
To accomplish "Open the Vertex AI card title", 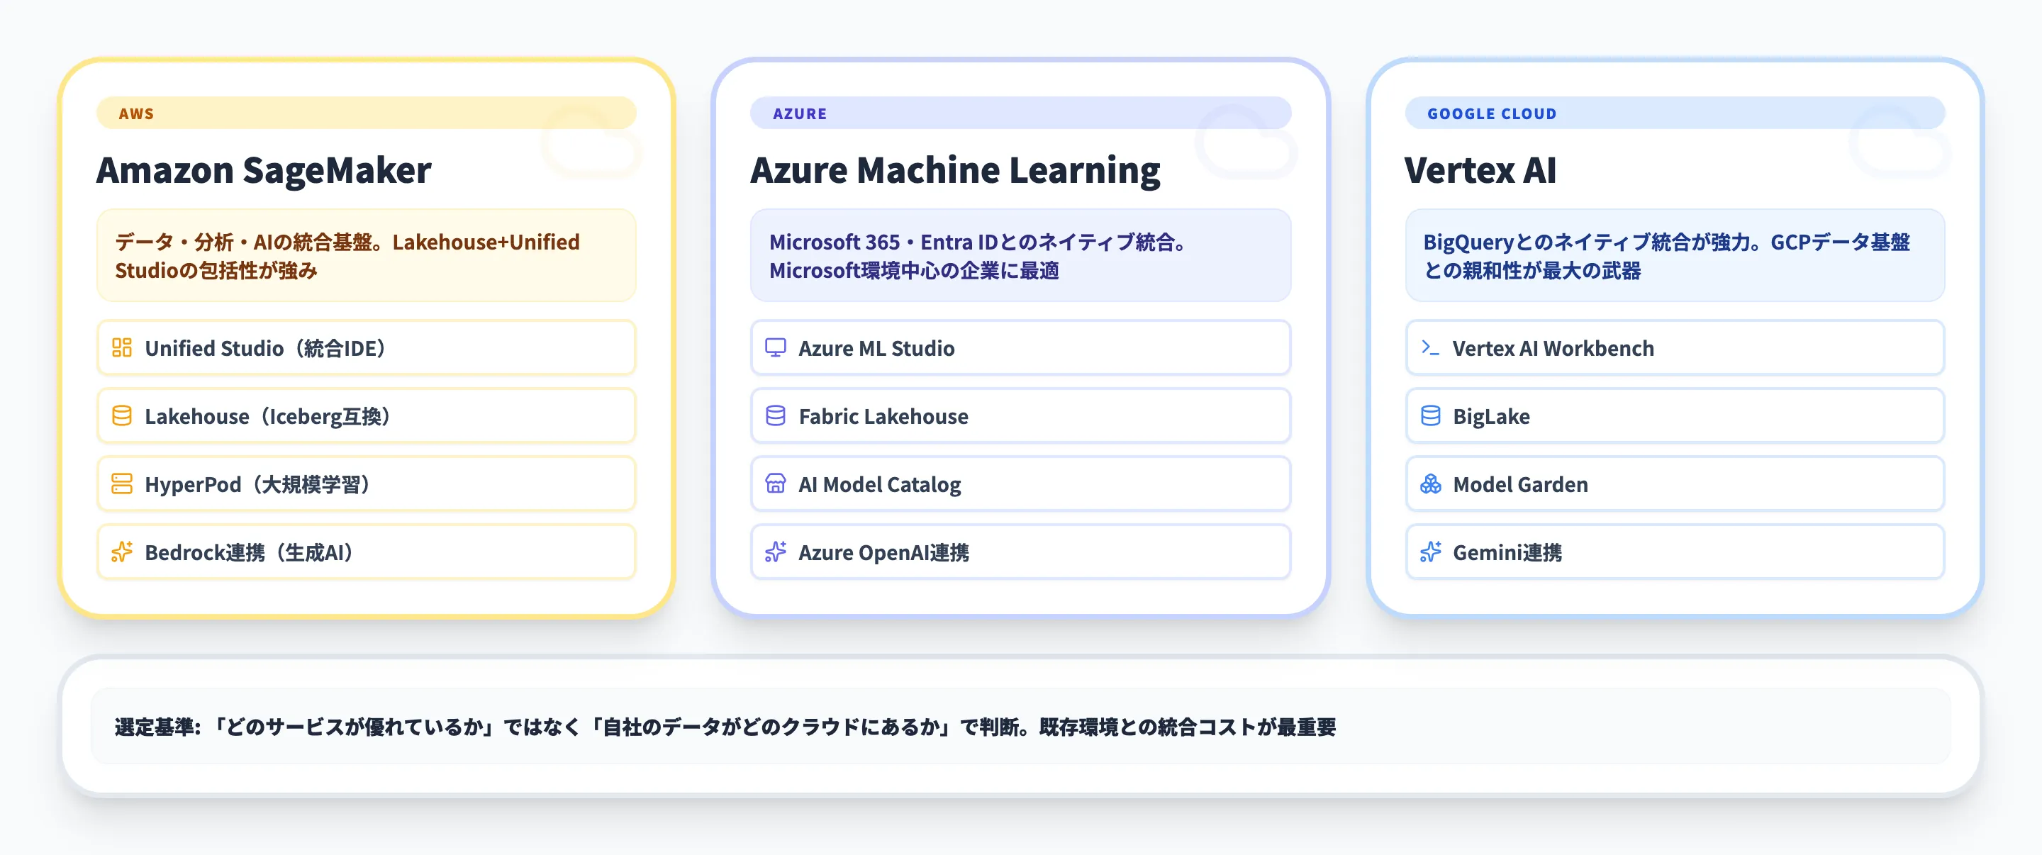I will click(x=1479, y=169).
